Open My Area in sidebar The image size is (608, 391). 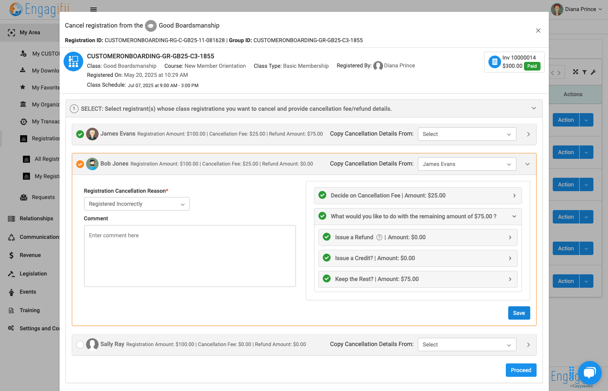pos(30,32)
